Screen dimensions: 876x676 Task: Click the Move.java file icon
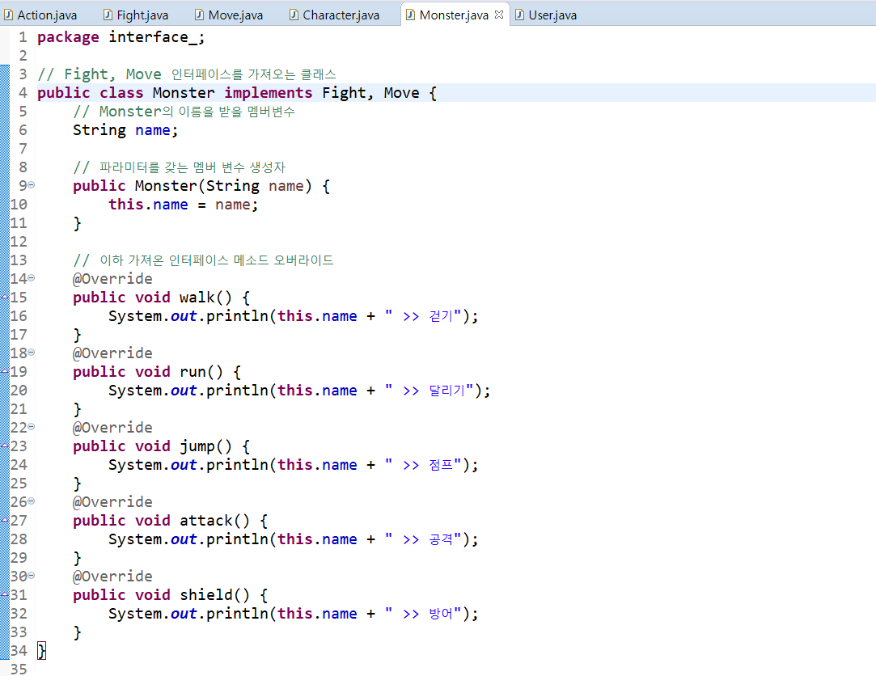pos(199,15)
